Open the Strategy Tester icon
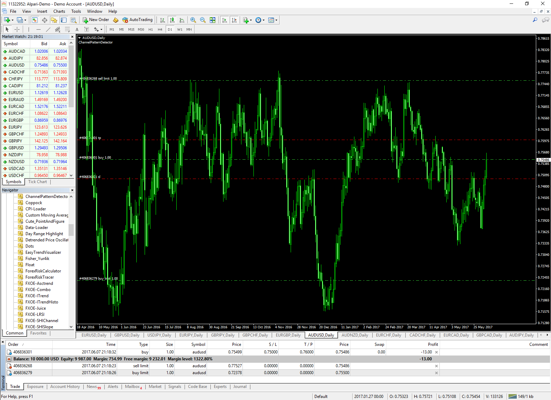 coord(73,20)
